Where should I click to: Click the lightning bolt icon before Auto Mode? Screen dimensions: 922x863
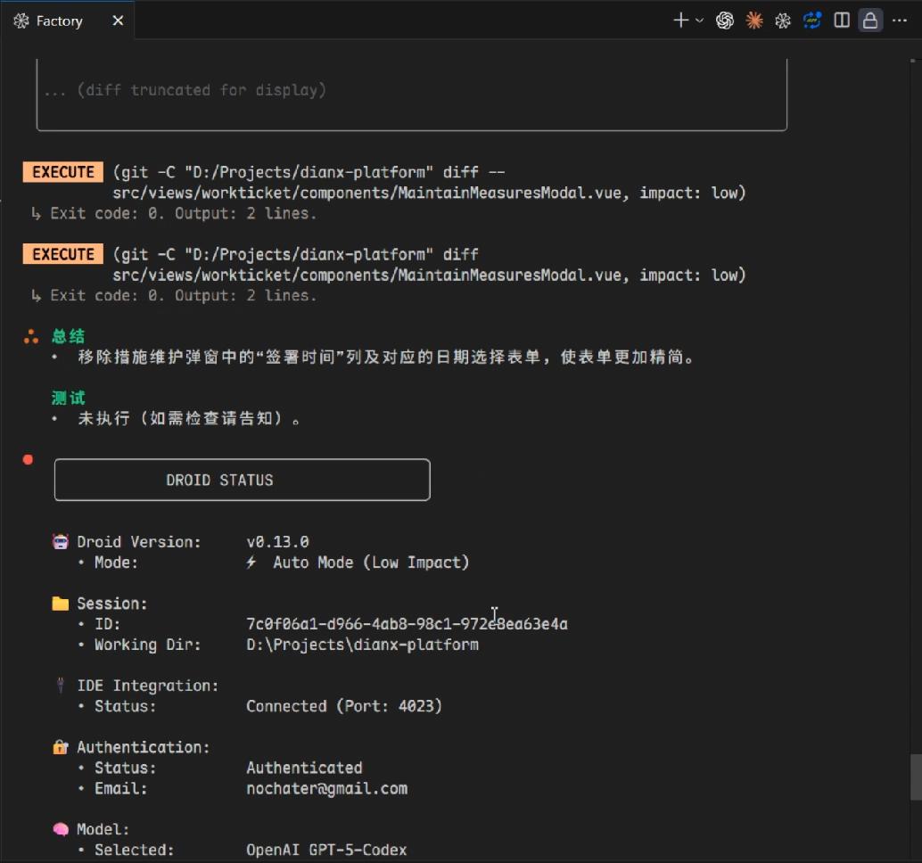click(251, 563)
